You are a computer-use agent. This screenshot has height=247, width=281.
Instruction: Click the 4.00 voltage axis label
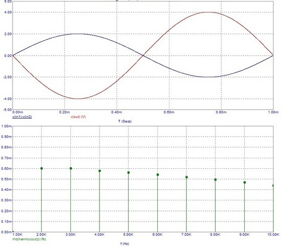8,13
